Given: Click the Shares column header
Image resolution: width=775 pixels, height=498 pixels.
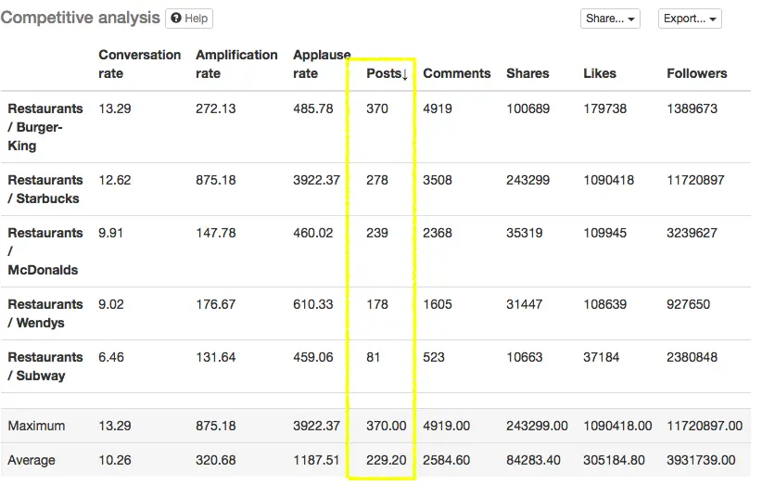Looking at the screenshot, I should tap(527, 73).
